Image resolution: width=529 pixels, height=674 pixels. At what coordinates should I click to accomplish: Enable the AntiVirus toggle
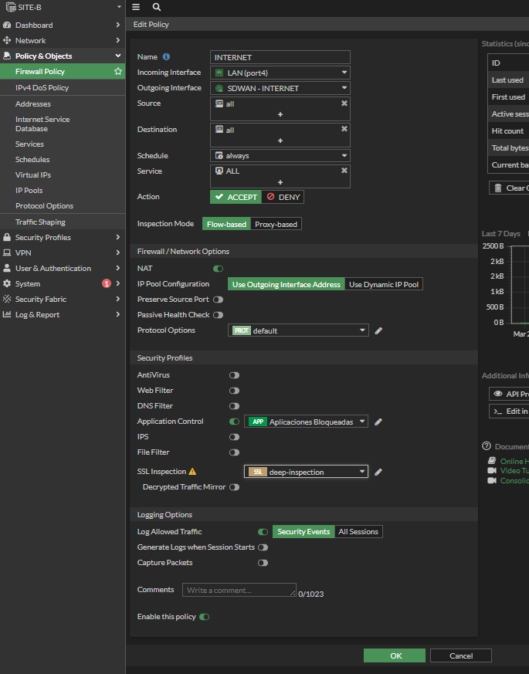click(234, 375)
